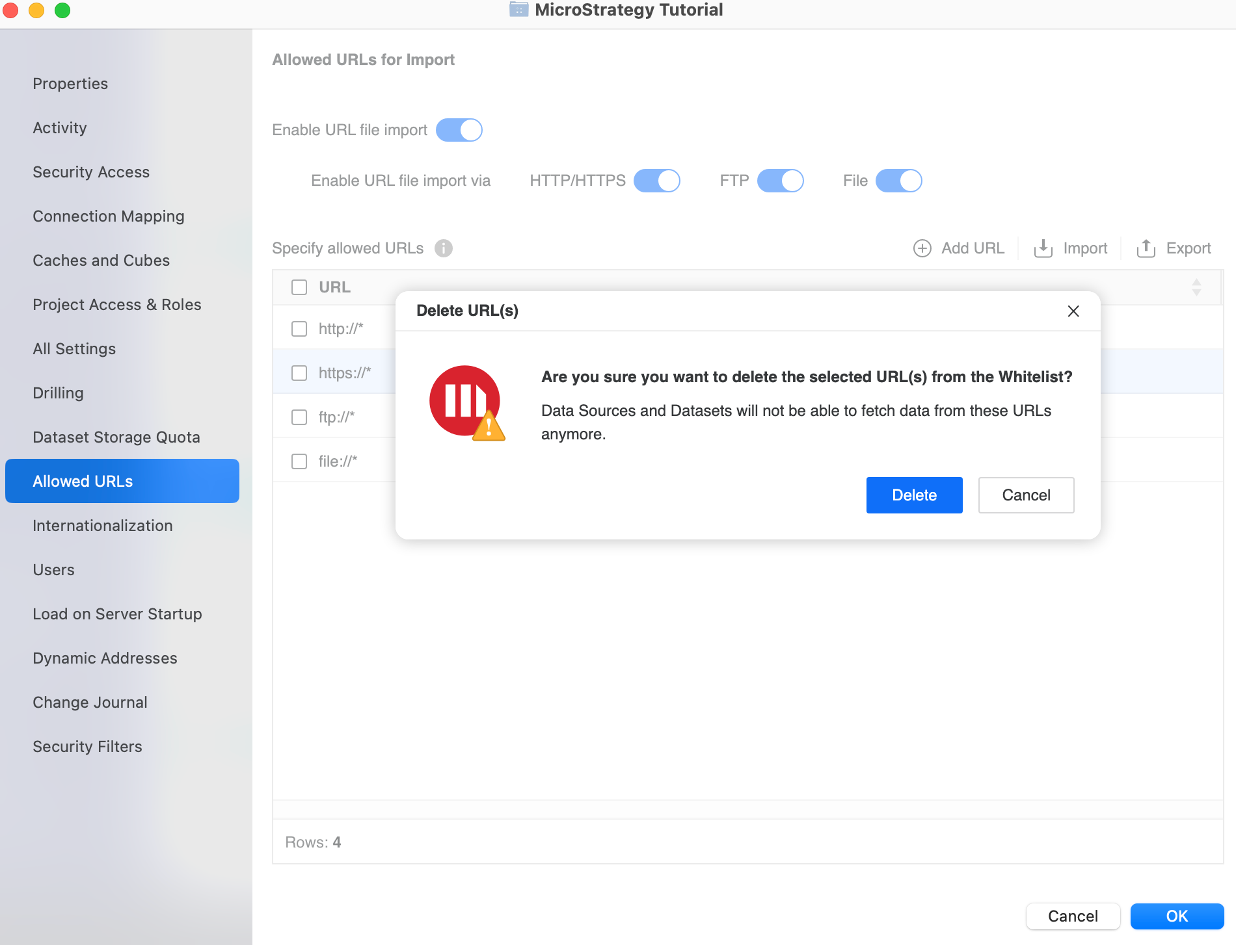Screen dimensions: 1236x945
Task: Confirm deletion with the Delete button
Action: click(x=914, y=495)
